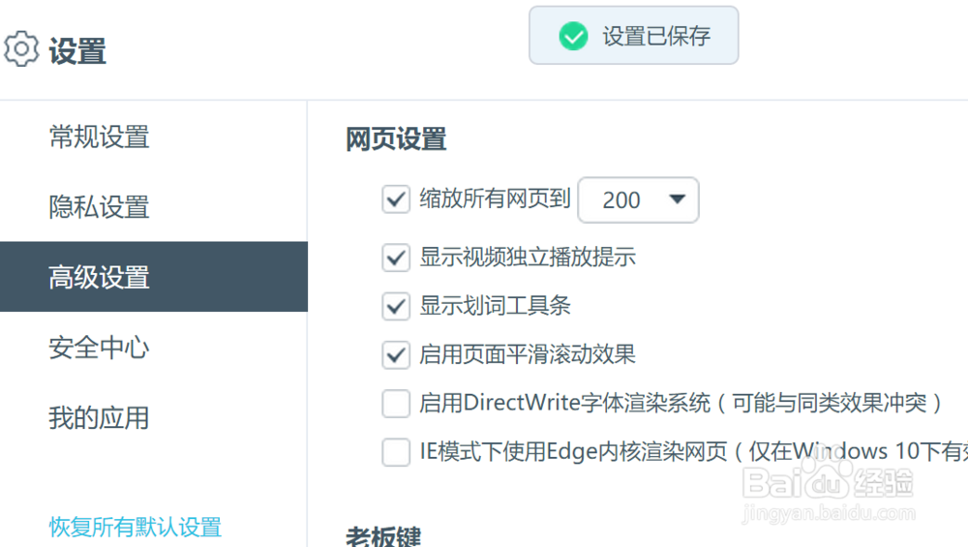Expand the zoom dropdown arrow beside 200
Screen dimensions: 968x547
coord(678,198)
